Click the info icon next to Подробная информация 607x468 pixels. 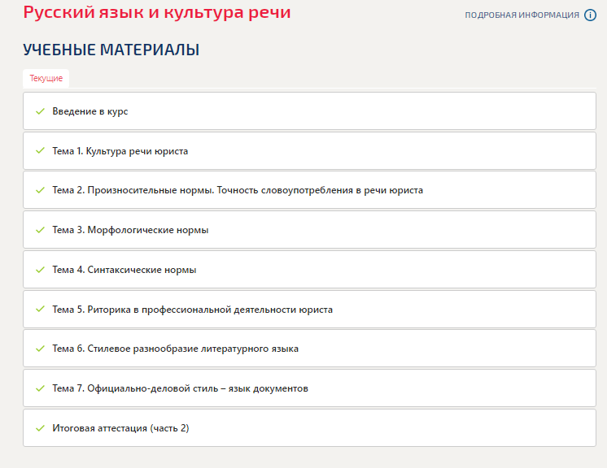(x=590, y=15)
